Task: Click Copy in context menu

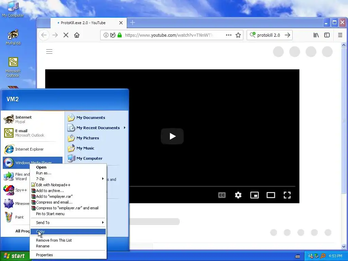Action: (x=68, y=231)
